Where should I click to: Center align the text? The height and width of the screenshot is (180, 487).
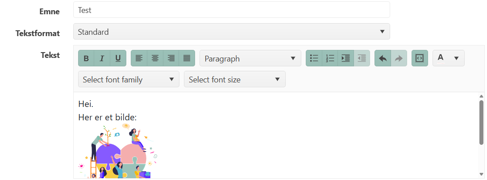pos(155,58)
